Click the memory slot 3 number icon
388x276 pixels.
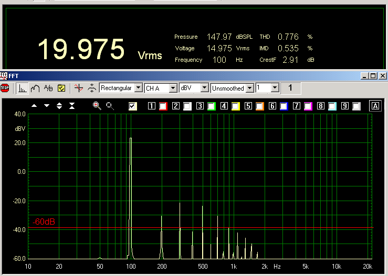coord(200,106)
